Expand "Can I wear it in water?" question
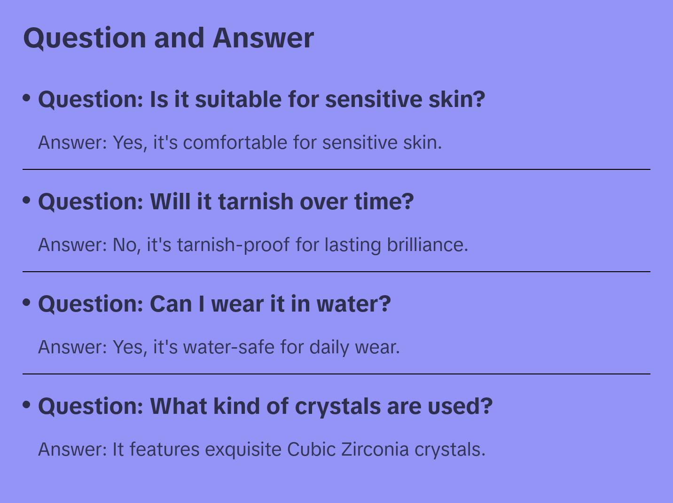673x503 pixels. [214, 304]
